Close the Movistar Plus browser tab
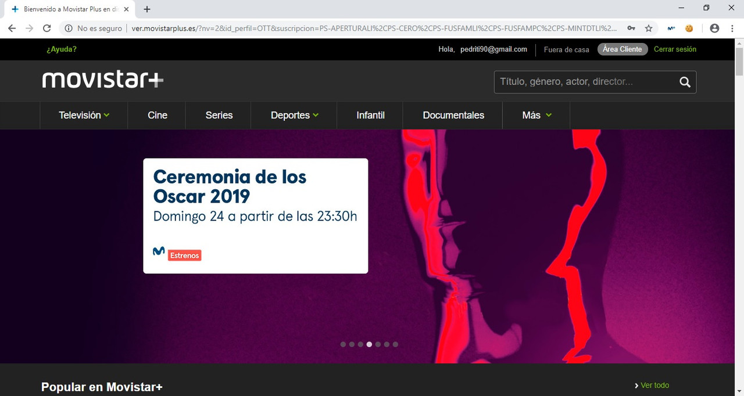This screenshot has width=744, height=396. pyautogui.click(x=127, y=9)
